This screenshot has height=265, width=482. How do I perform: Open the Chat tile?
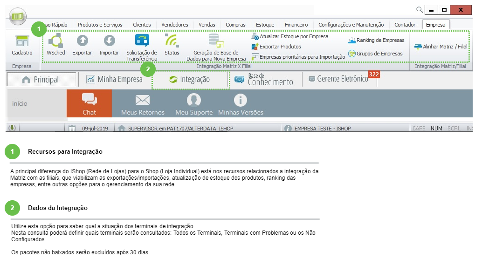pyautogui.click(x=89, y=103)
